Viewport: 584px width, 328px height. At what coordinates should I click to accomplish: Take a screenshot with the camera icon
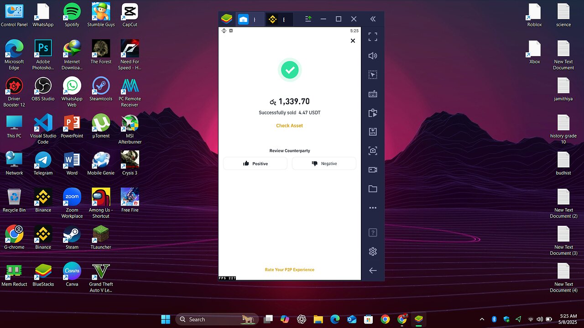click(373, 151)
